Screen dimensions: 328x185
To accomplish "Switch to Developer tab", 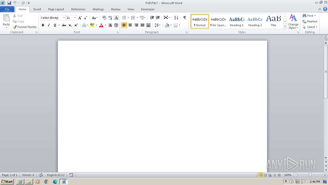I will [148, 9].
